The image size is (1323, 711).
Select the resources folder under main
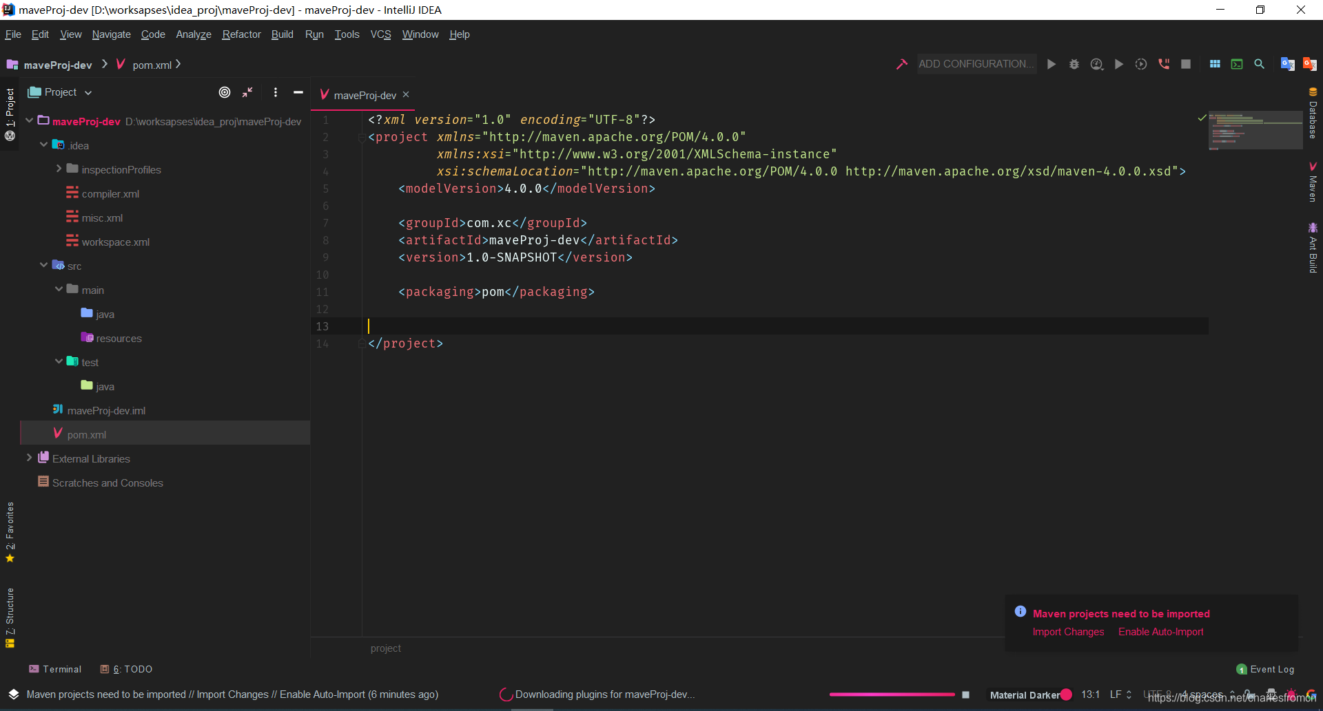click(119, 339)
